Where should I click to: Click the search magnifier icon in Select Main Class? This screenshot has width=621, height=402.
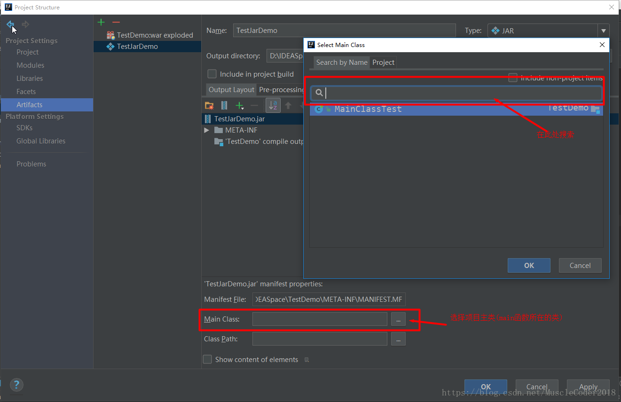tap(319, 93)
